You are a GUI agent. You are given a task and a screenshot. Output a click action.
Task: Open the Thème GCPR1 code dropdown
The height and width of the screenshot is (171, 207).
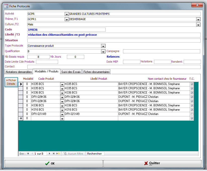coord(67,19)
